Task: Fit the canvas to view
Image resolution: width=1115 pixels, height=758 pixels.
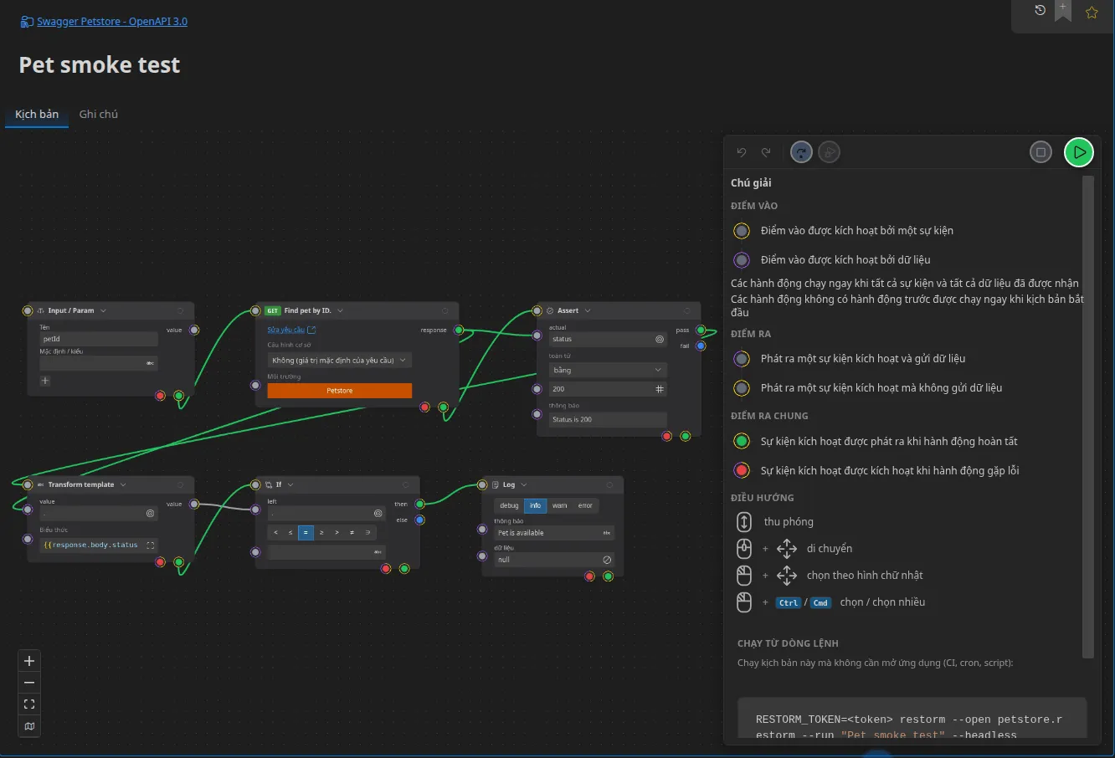Action: tap(29, 704)
